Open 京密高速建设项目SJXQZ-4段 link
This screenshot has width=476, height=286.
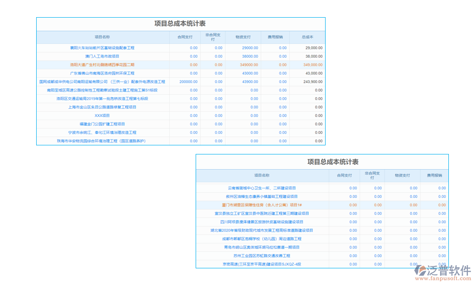click(x=262, y=264)
